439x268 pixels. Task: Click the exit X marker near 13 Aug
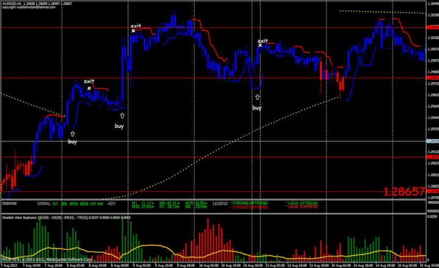click(260, 45)
